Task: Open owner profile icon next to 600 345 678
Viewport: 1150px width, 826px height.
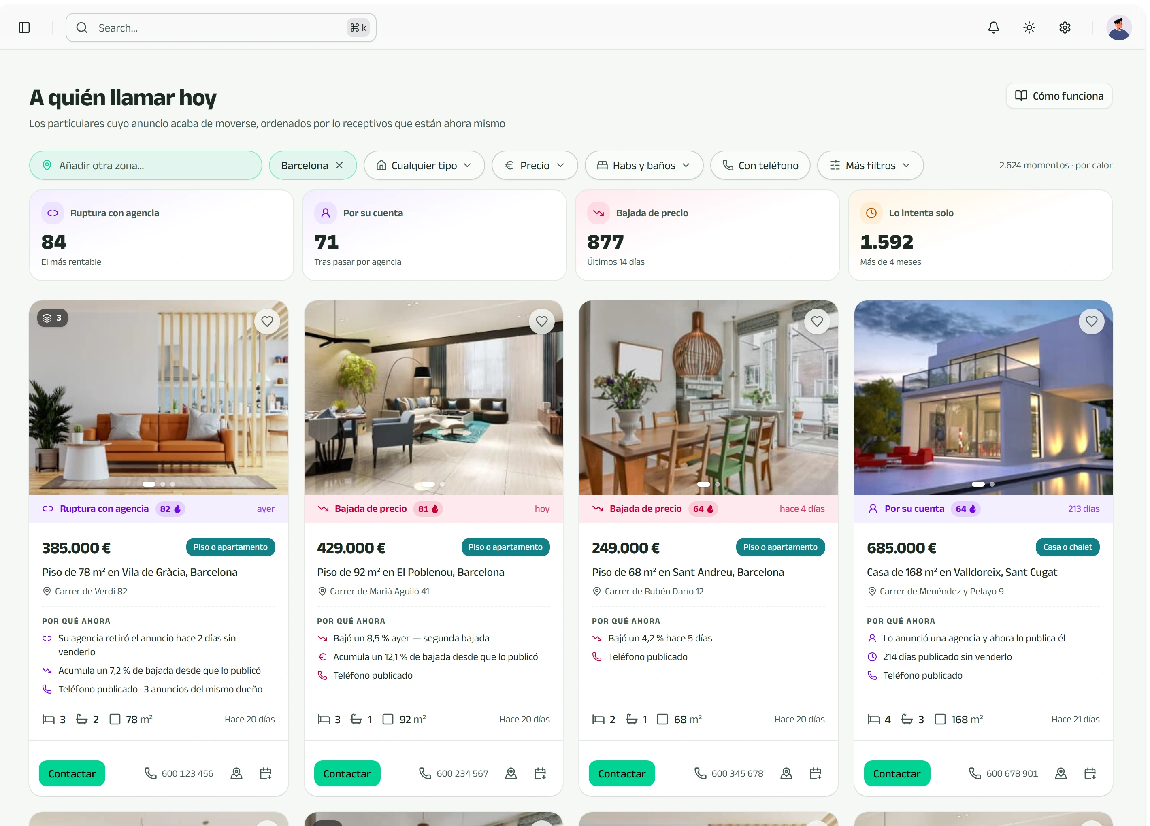Action: [x=786, y=773]
